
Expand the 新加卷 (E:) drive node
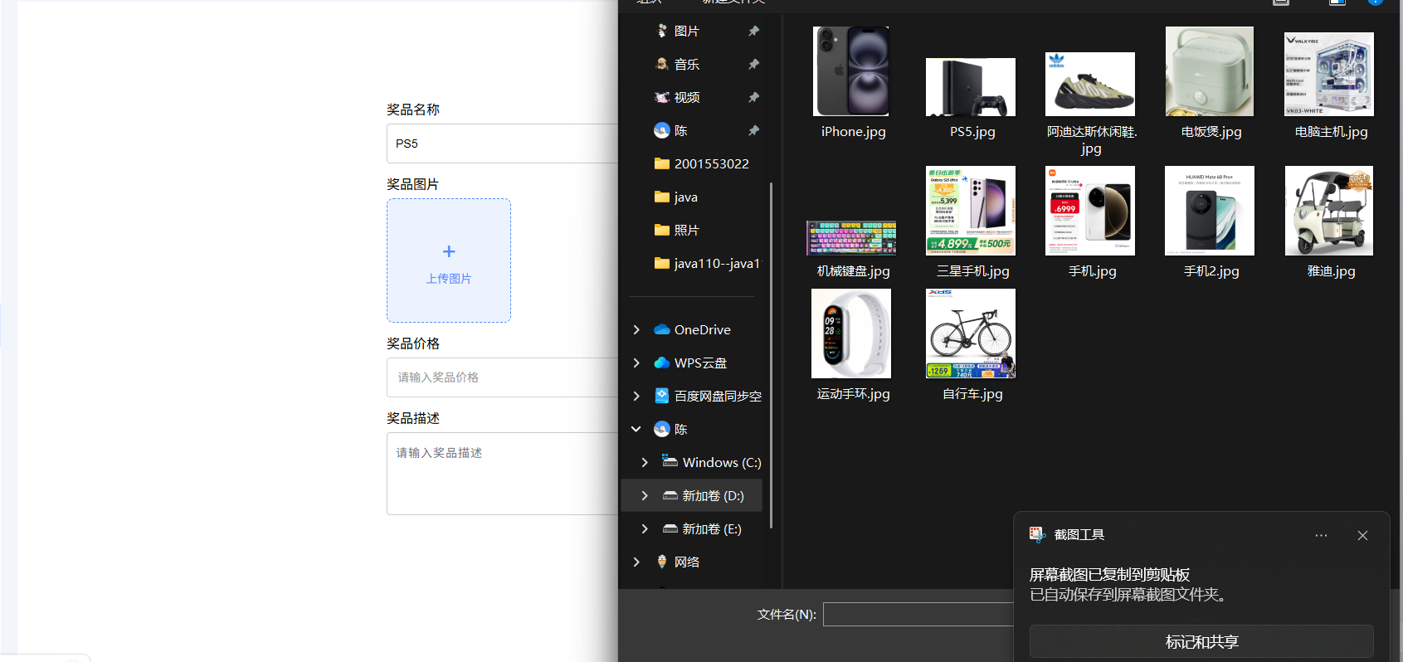pos(645,528)
